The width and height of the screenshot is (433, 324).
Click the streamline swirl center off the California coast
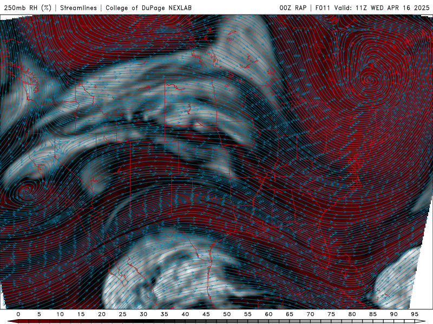tap(25, 191)
